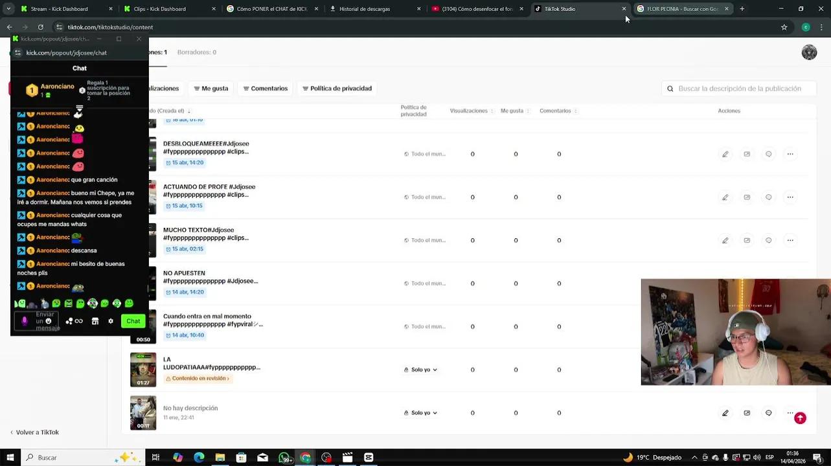
Task: Click edit pencil icon for DESBLOQUEAMEEEE post
Action: click(725, 154)
